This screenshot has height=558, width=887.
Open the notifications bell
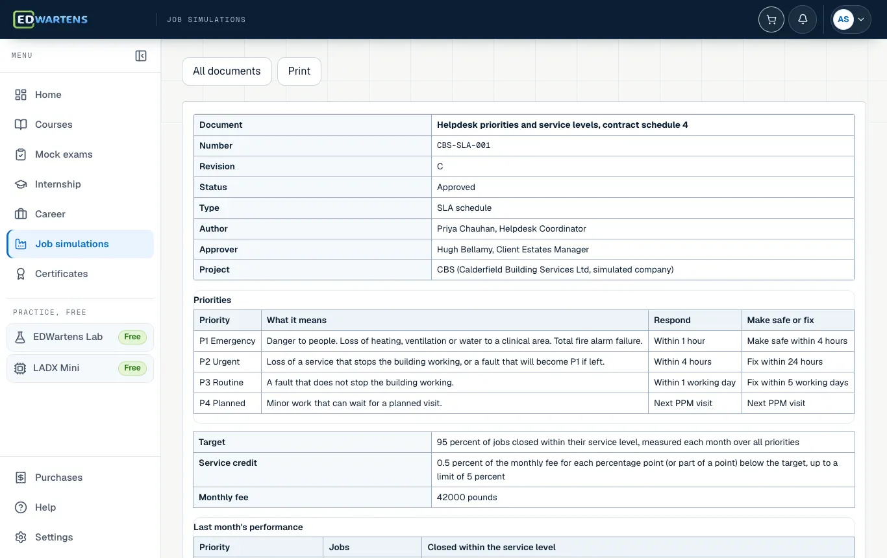coord(803,19)
